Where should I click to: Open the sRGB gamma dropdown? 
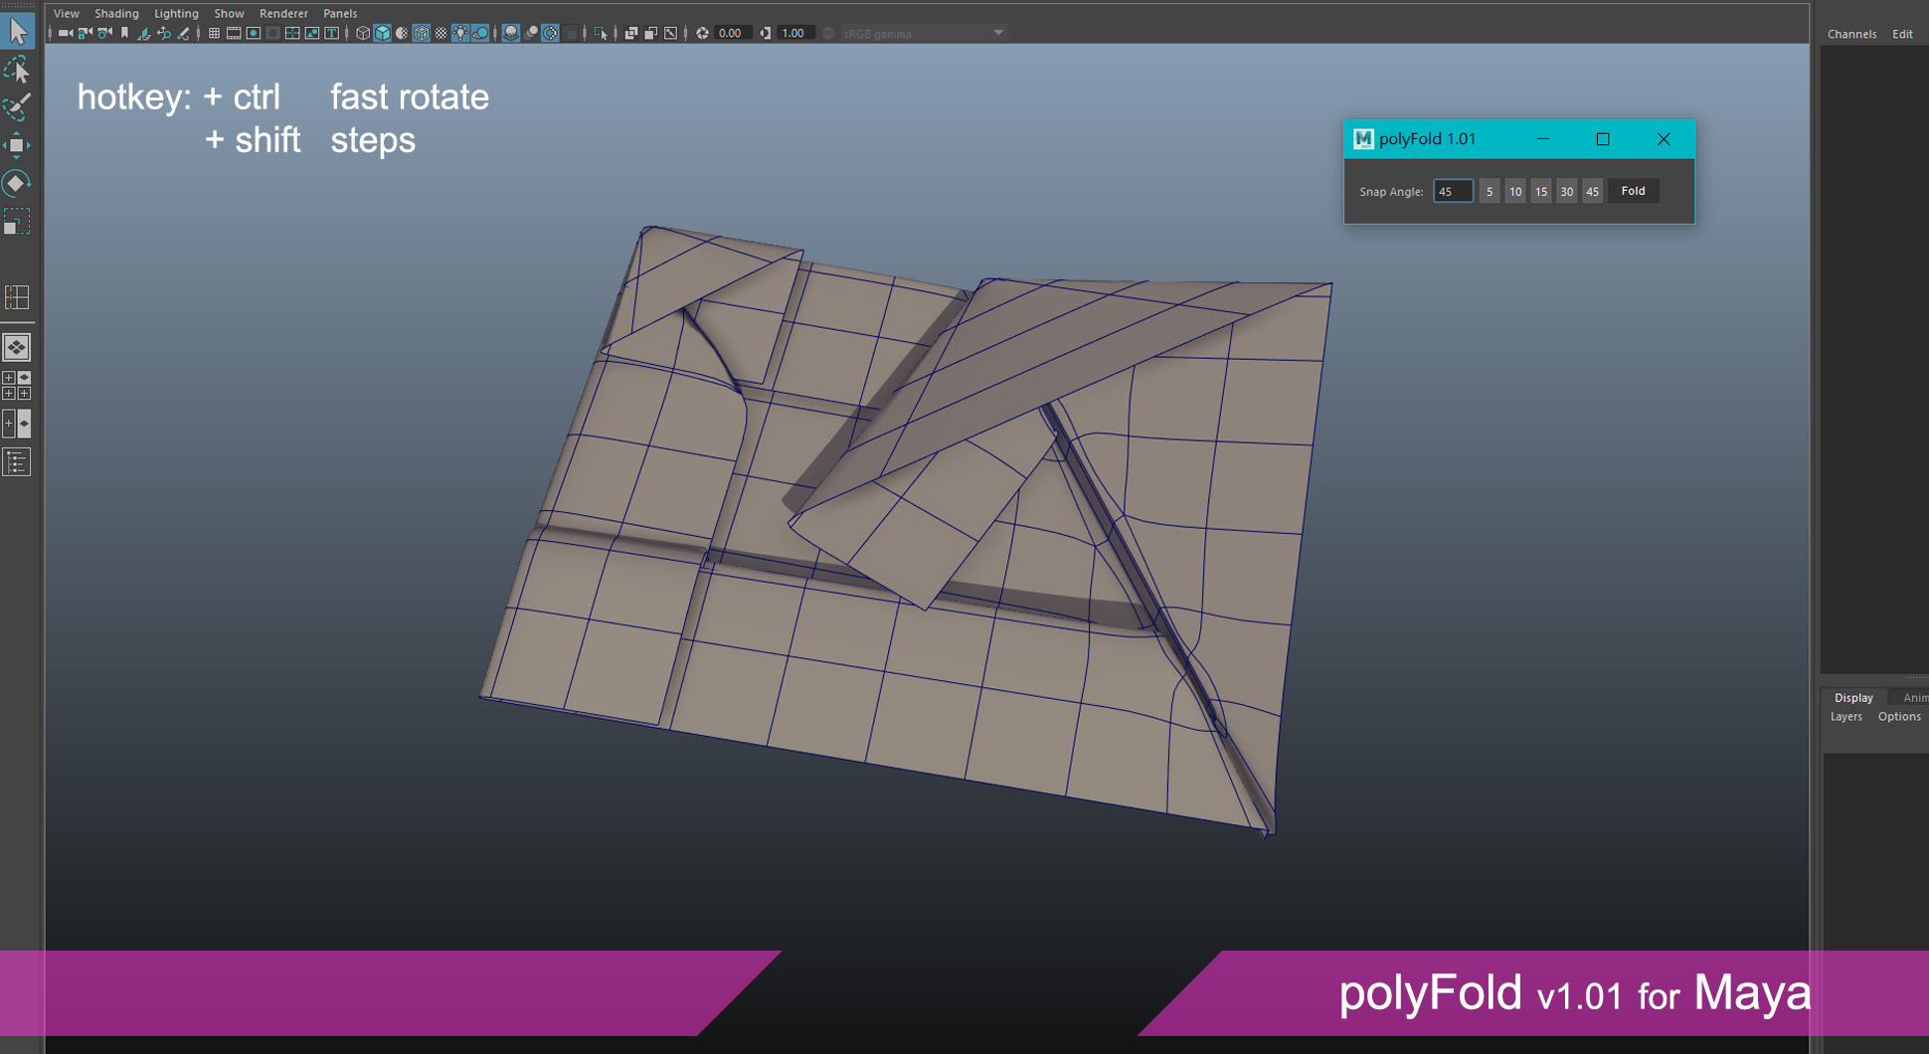pos(924,33)
